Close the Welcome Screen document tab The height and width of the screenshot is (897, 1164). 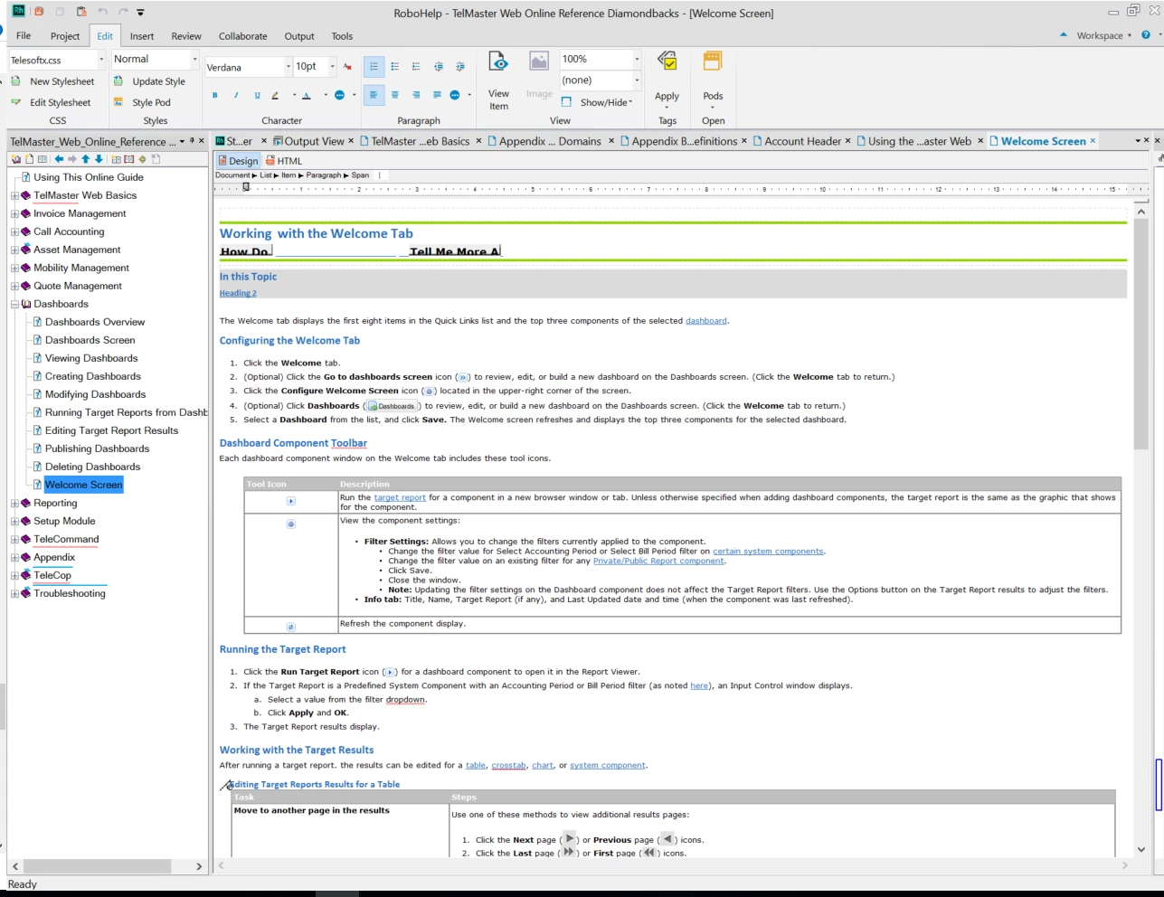click(1093, 141)
